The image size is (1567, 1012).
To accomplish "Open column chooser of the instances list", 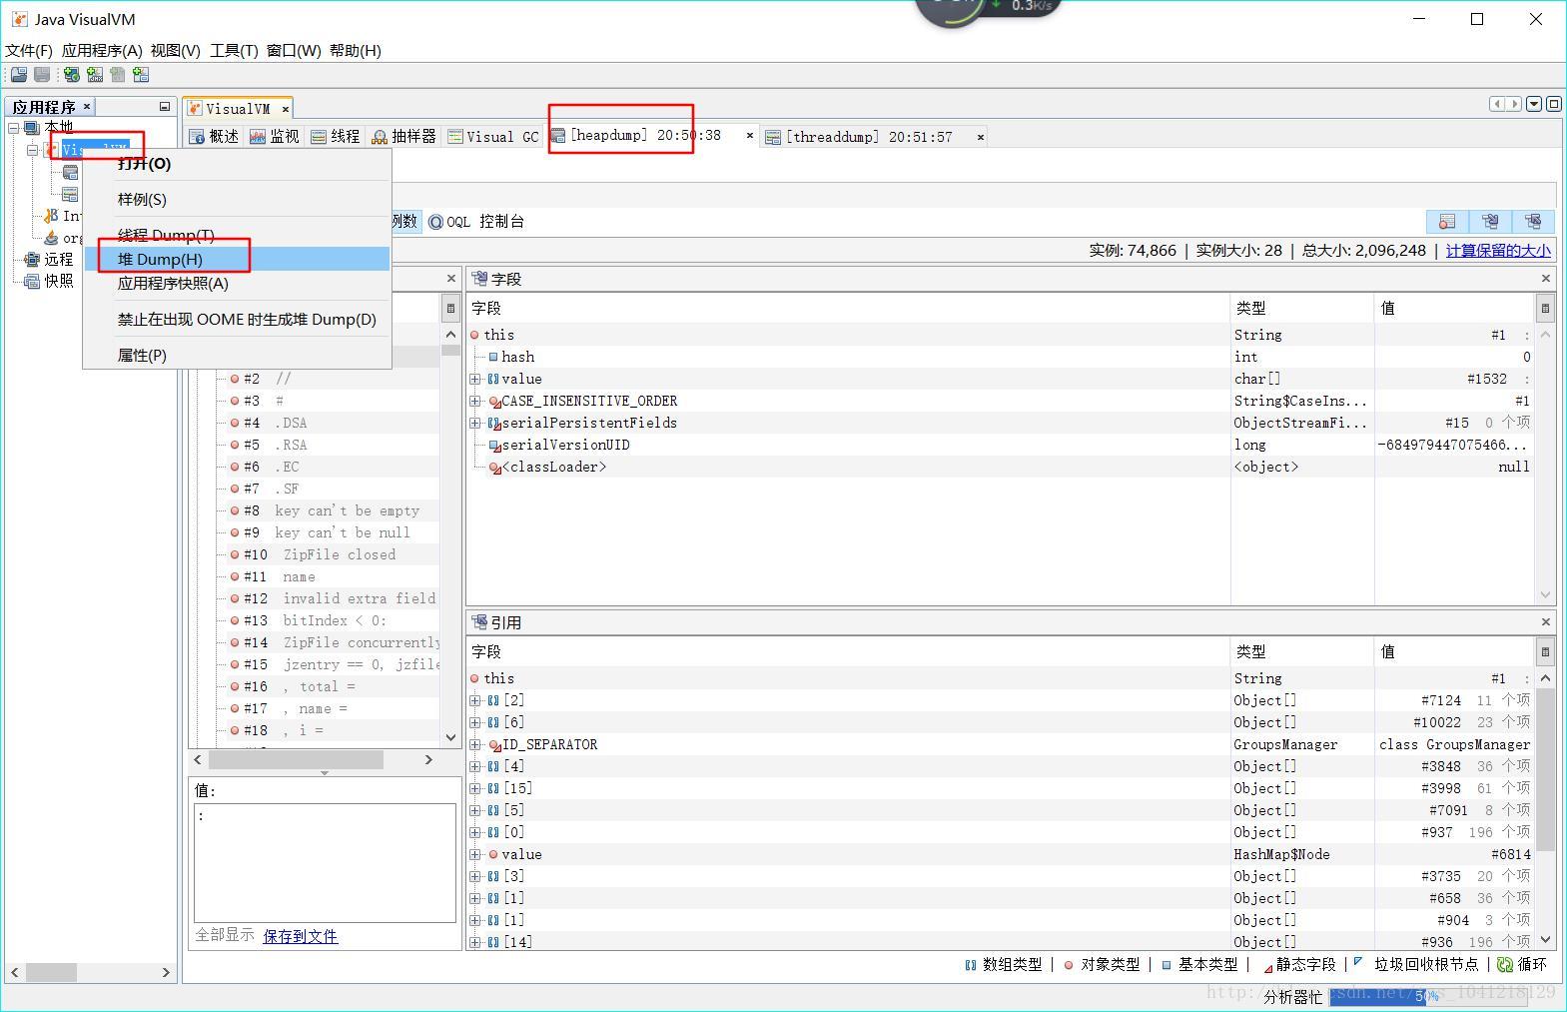I will 450,308.
